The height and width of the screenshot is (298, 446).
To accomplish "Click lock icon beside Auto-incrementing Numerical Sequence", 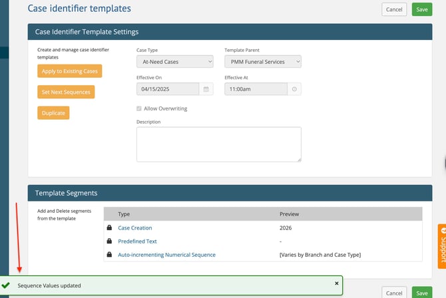I will point(109,255).
